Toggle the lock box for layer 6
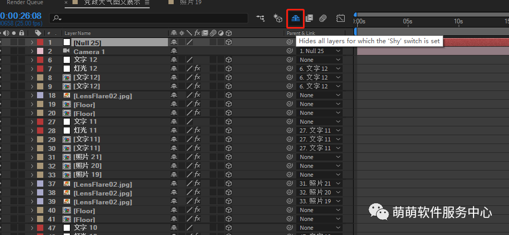 tap(21, 60)
